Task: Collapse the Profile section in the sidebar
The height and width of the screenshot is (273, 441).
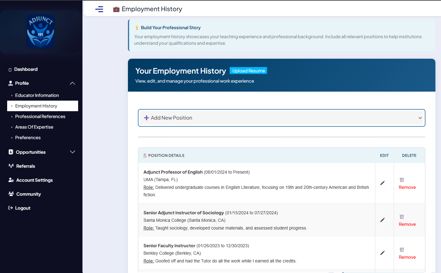Action: (x=72, y=83)
